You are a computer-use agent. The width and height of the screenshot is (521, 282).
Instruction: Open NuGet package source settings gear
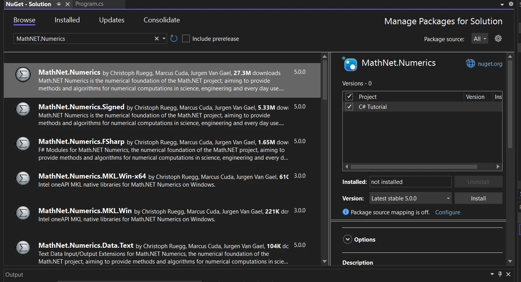(498, 38)
